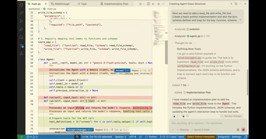The image size is (266, 139).
Task: Expand the 'Edited 1 file' dropdown
Action: click(x=181, y=85)
